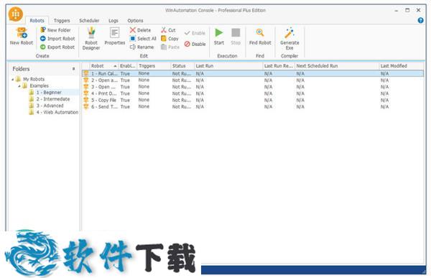Click the Last Modified column header
The image size is (431, 278).
[402, 66]
